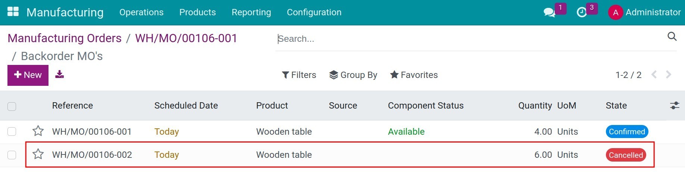
Task: Expand the Favorites dropdown
Action: (x=414, y=75)
